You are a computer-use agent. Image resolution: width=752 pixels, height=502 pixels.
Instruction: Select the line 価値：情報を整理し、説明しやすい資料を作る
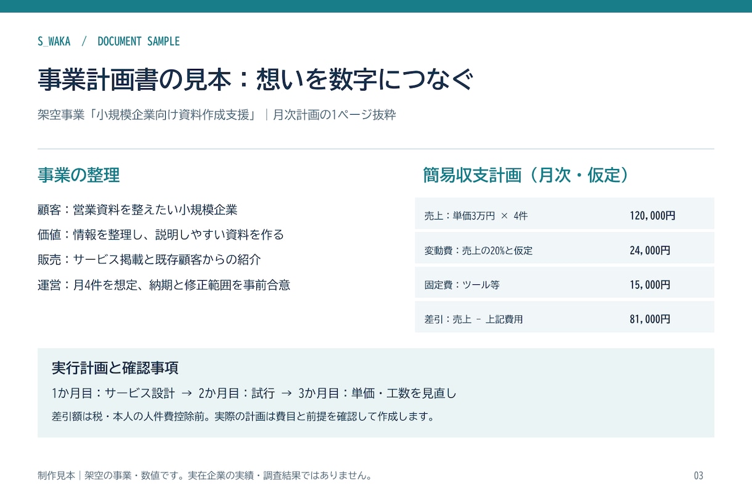[x=161, y=235]
